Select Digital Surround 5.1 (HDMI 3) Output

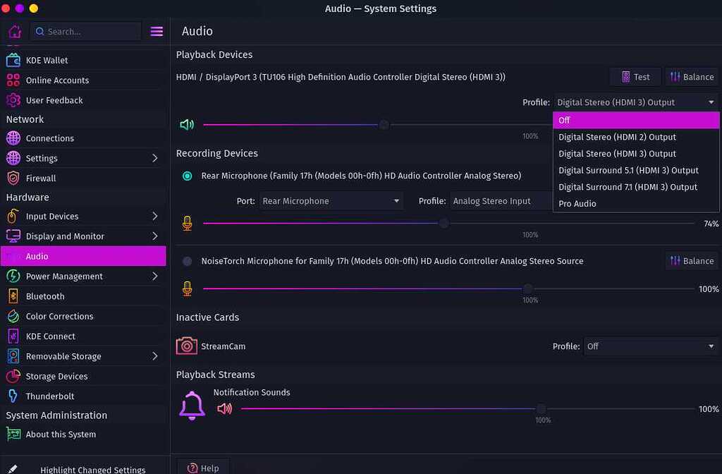pyautogui.click(x=628, y=170)
